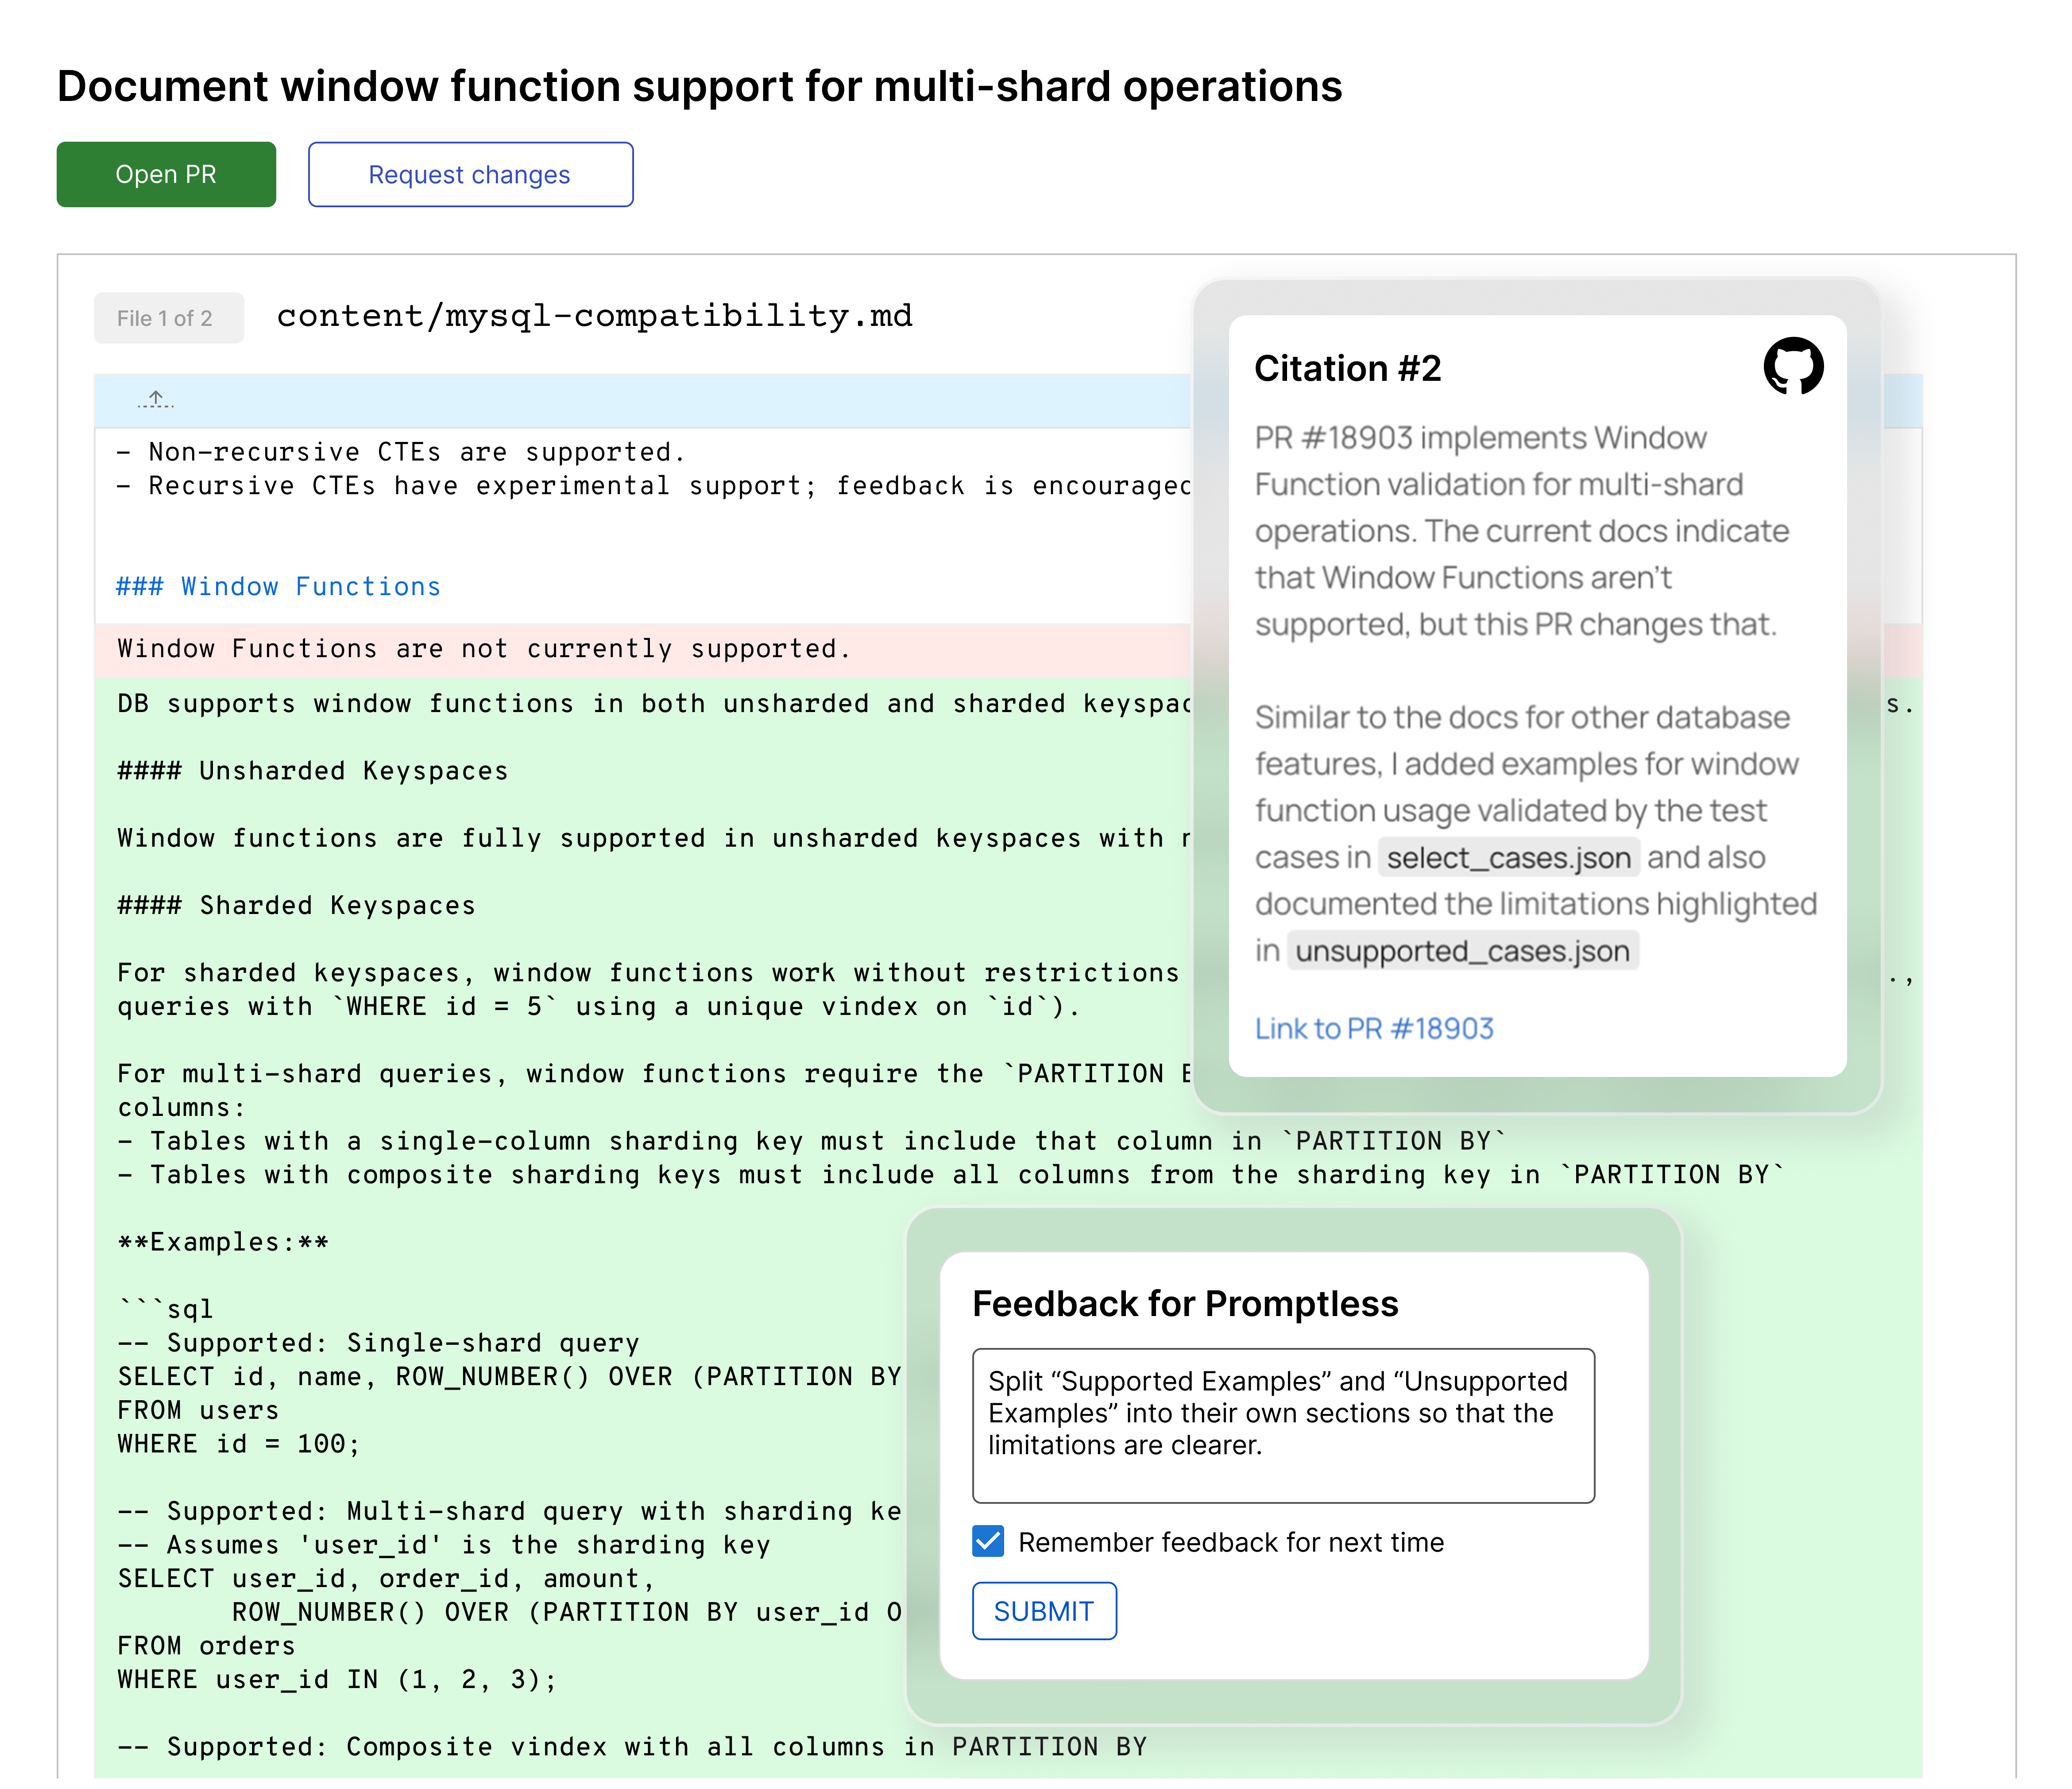The width and height of the screenshot is (2072, 1789).
Task: Open PR using the green button
Action: pos(166,174)
